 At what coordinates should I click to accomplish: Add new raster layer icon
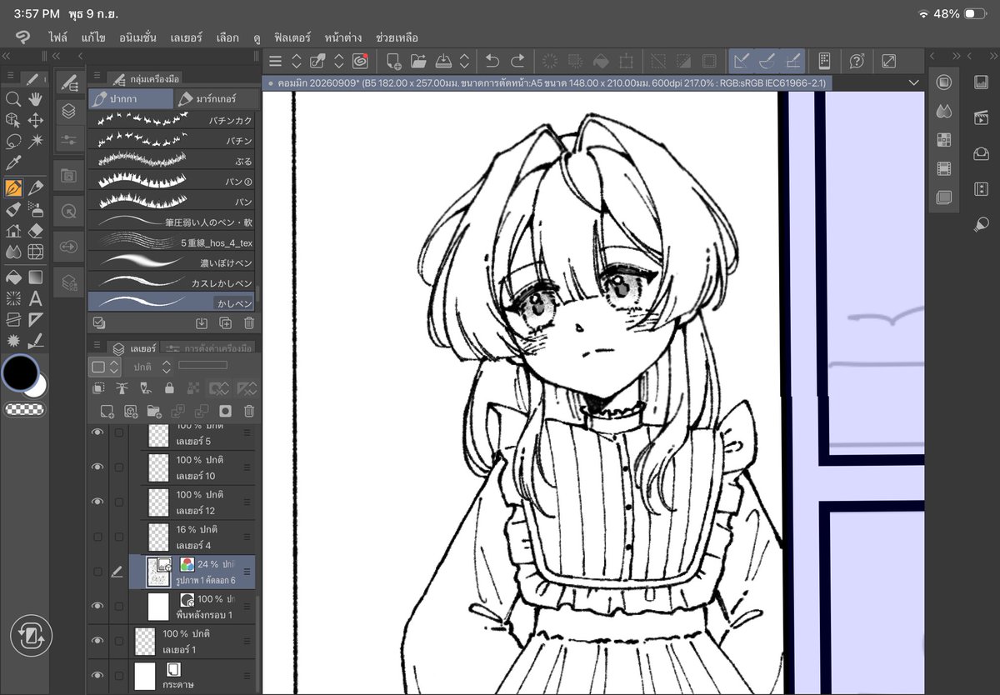pos(107,411)
